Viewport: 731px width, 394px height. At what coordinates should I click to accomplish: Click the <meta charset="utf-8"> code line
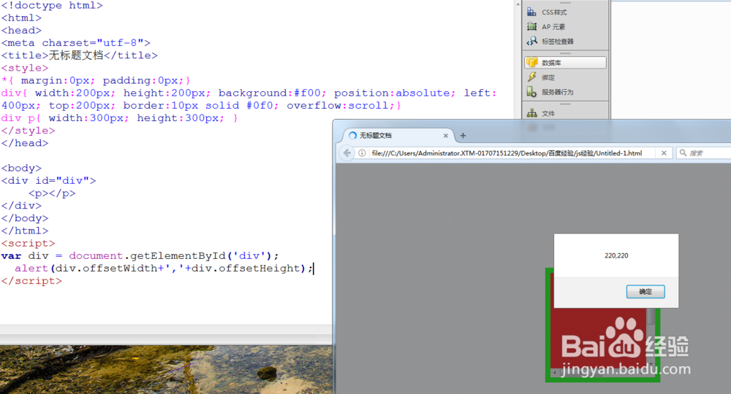(75, 43)
